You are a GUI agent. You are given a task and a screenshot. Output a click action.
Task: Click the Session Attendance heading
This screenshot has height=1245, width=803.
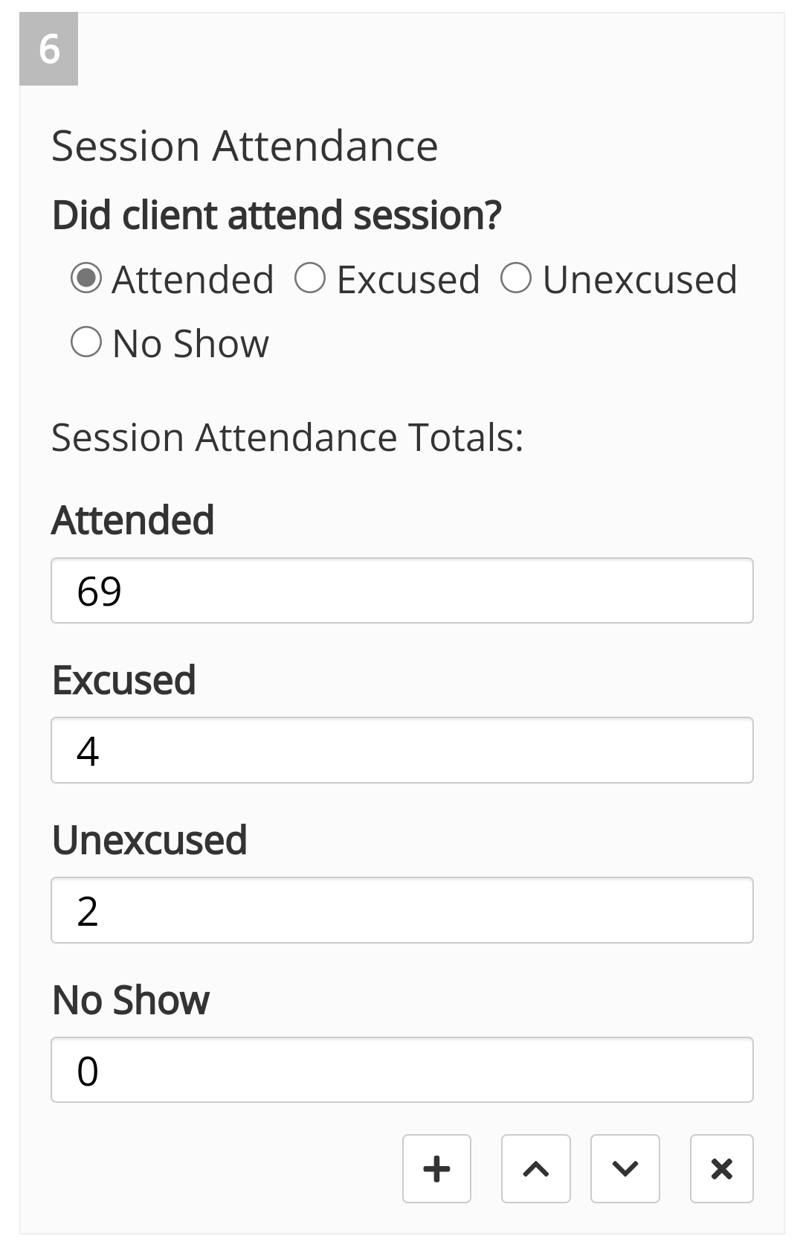pyautogui.click(x=245, y=146)
